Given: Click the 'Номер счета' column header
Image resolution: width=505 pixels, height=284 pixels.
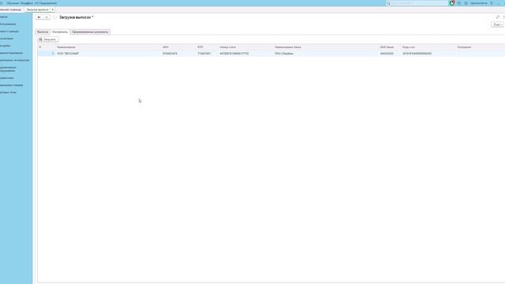Looking at the screenshot, I should coord(227,47).
